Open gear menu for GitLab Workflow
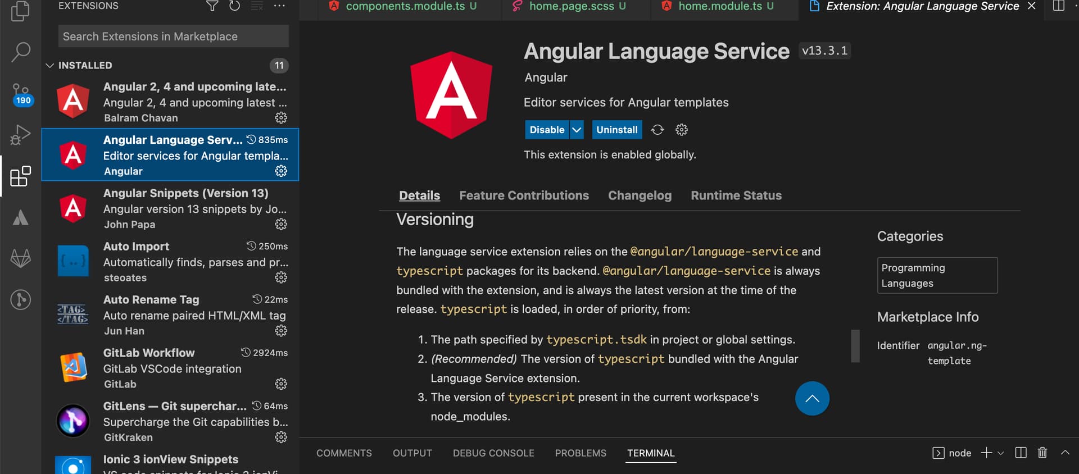 [281, 384]
